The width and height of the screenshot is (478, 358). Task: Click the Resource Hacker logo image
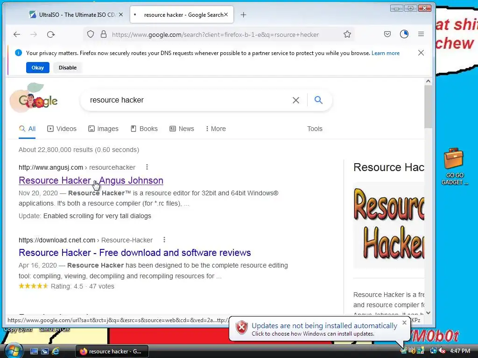389,225
